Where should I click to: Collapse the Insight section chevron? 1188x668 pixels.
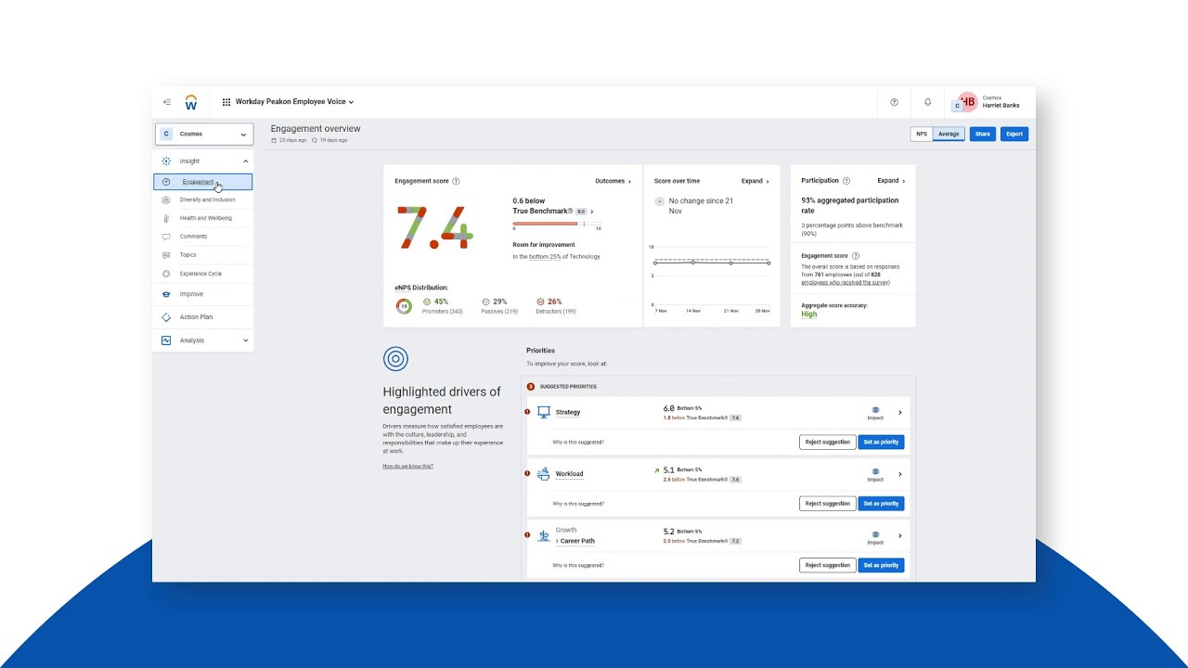pyautogui.click(x=245, y=161)
